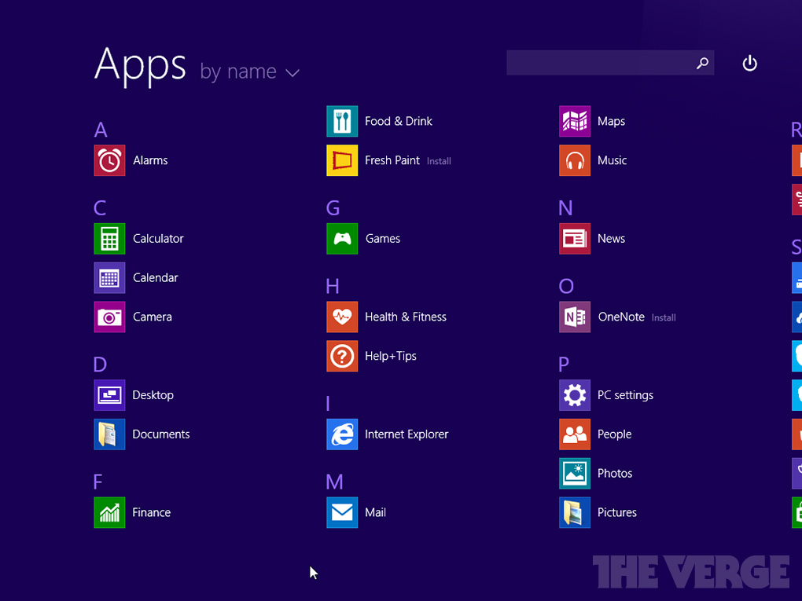The image size is (802, 601).
Task: Open the Photos app icon
Action: pyautogui.click(x=575, y=473)
